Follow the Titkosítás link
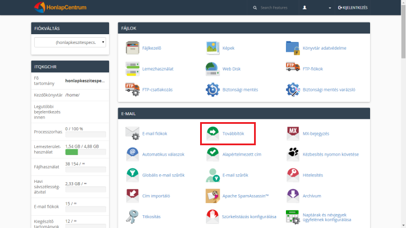 151,216
